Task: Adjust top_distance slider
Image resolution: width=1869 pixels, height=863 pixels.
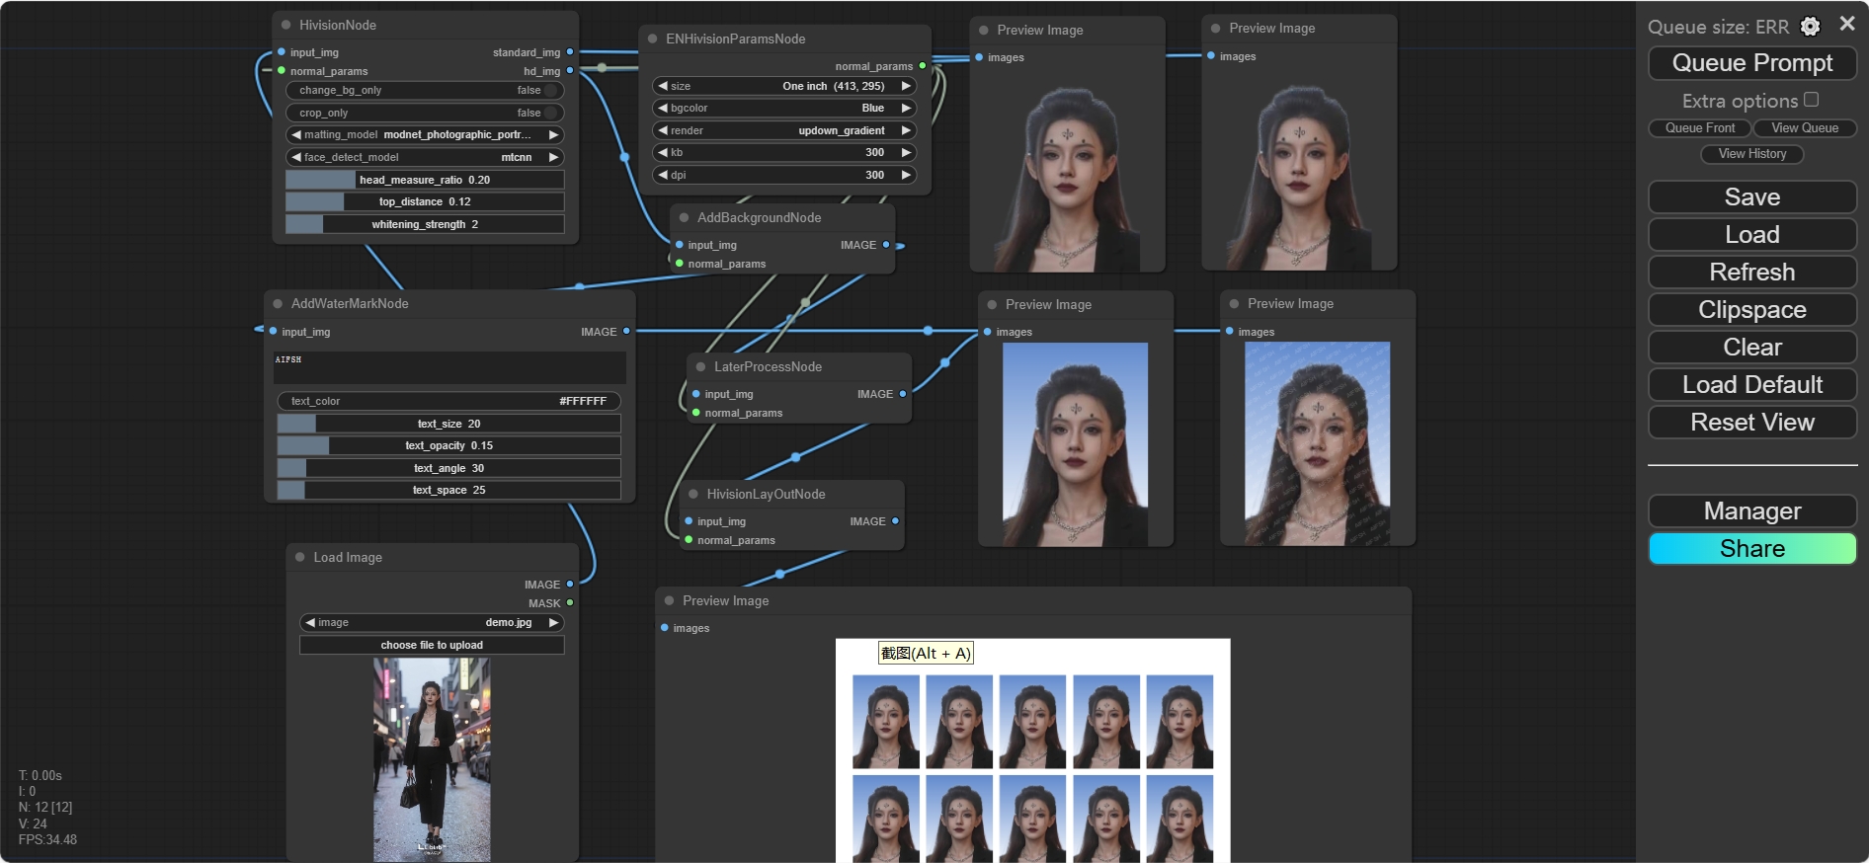Action: pos(425,201)
